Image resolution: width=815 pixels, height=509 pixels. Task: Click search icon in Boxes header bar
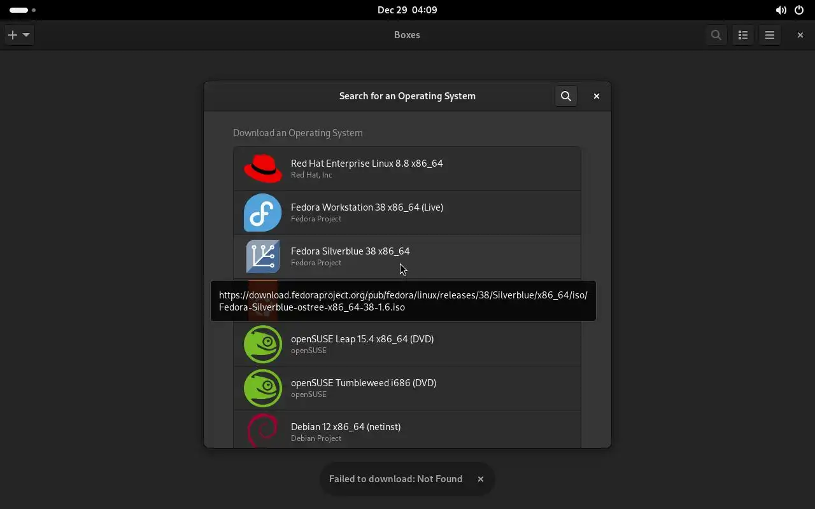716,35
